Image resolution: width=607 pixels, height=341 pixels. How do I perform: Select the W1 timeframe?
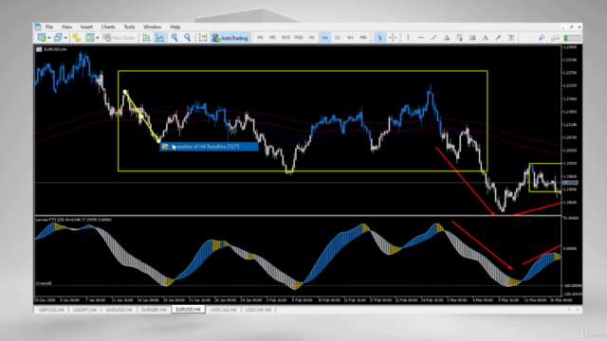coord(350,38)
